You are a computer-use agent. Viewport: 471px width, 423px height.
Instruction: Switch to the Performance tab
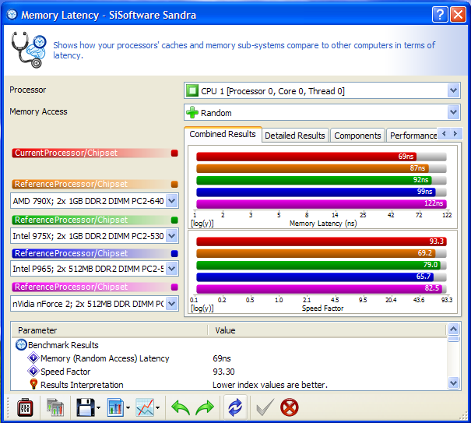(x=412, y=136)
